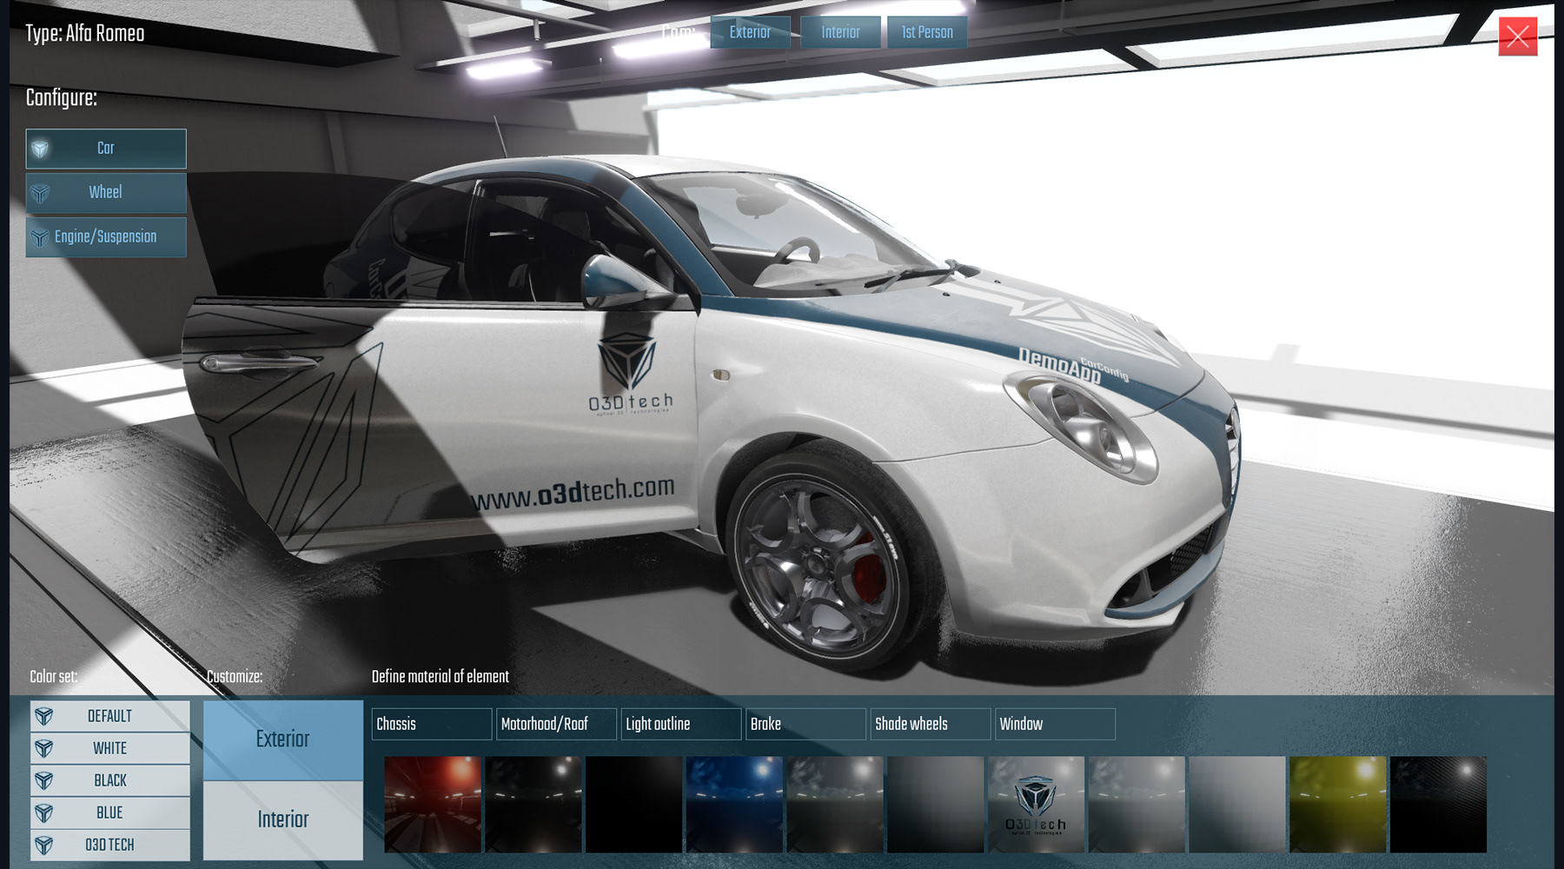This screenshot has width=1564, height=869.
Task: Choose the Chassis element
Action: pos(432,724)
